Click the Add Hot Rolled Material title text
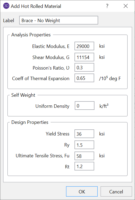The height and width of the screenshot is (200, 135). tap(36, 6)
